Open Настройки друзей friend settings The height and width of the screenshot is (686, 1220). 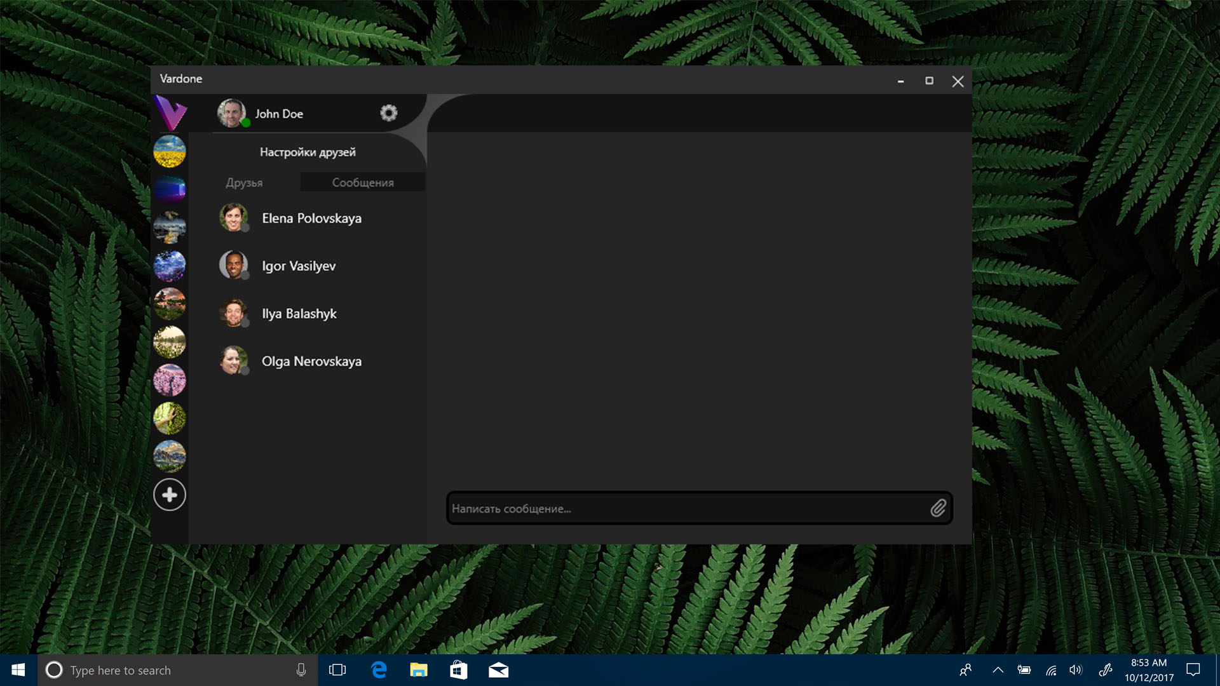308,152
